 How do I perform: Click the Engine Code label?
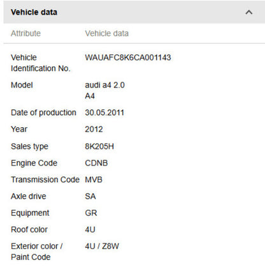pyautogui.click(x=34, y=163)
